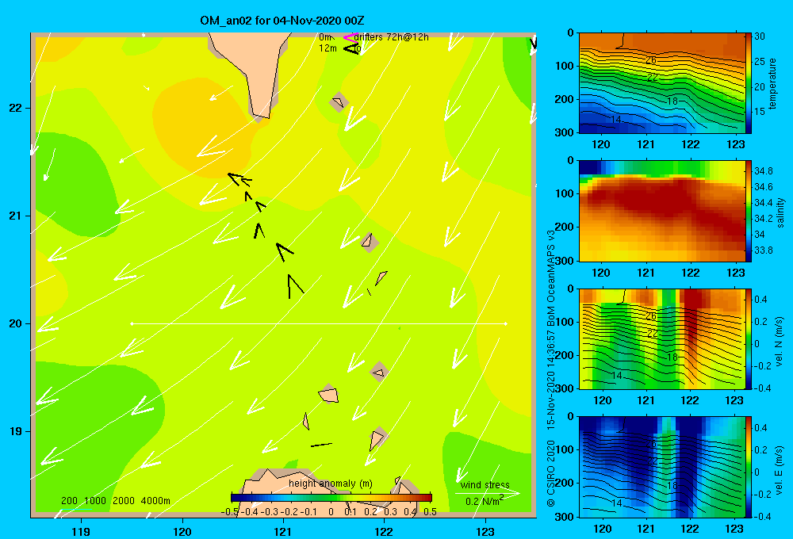Open the eastward velocity section plot
Image resolution: width=793 pixels, height=539 pixels.
662,467
